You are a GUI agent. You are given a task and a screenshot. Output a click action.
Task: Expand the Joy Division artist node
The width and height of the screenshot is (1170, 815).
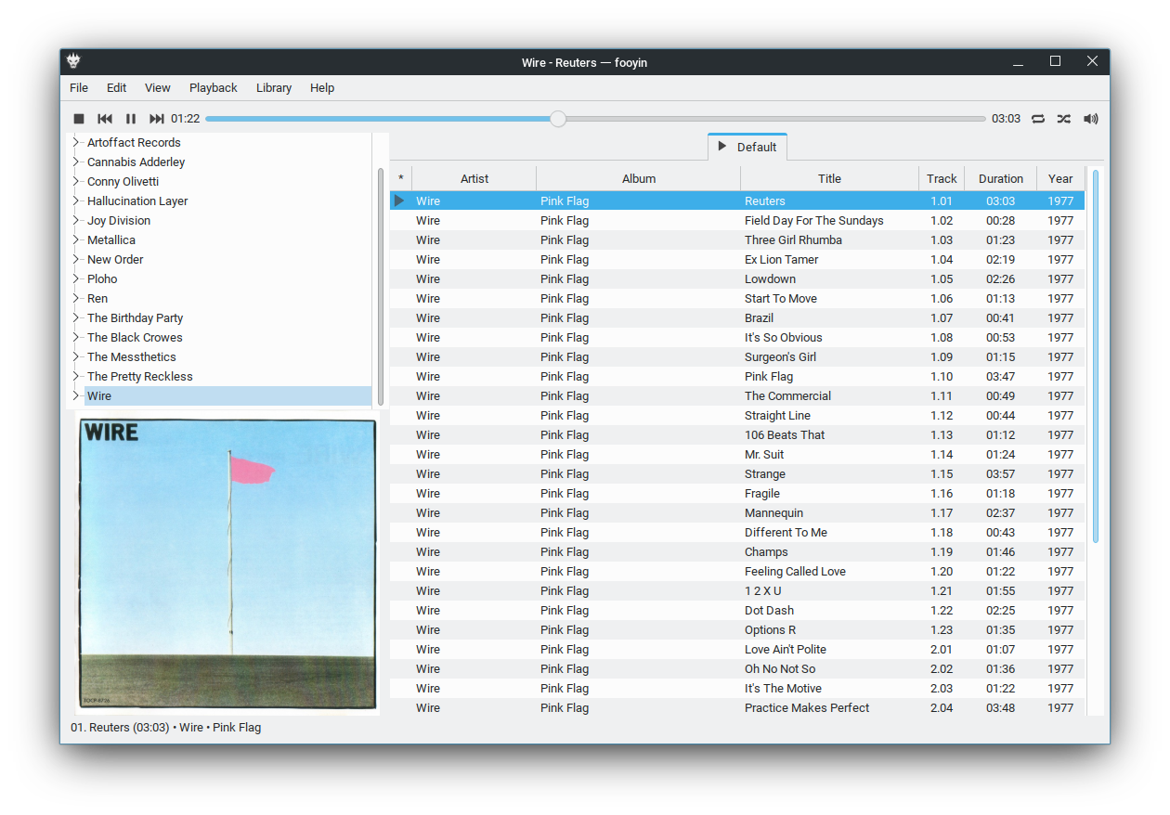pos(76,221)
